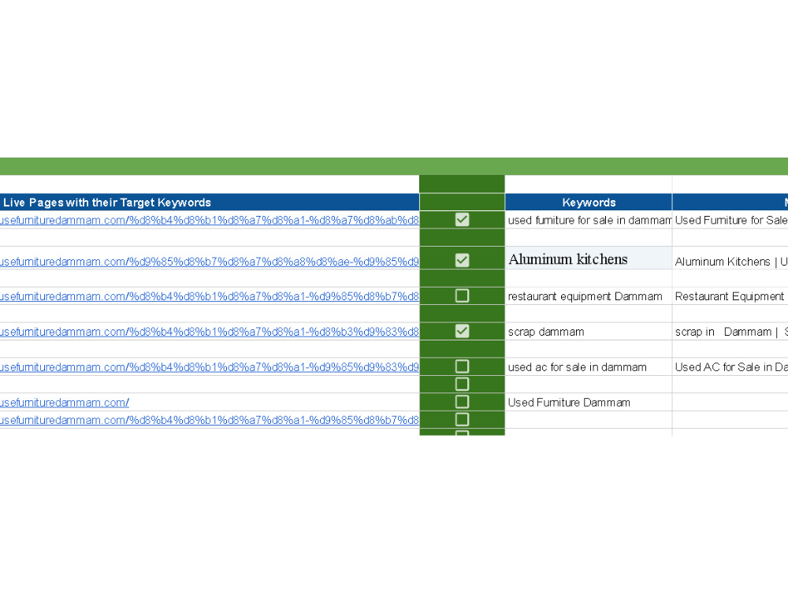Tick the checkbox in the row below Used Furniture Dammam
The width and height of the screenshot is (788, 591).
(x=462, y=419)
